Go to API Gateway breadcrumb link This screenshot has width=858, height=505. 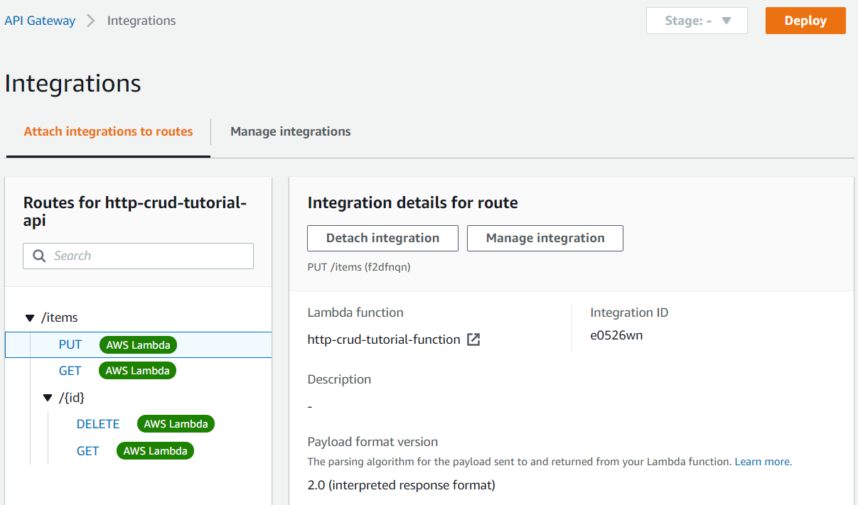tap(40, 21)
